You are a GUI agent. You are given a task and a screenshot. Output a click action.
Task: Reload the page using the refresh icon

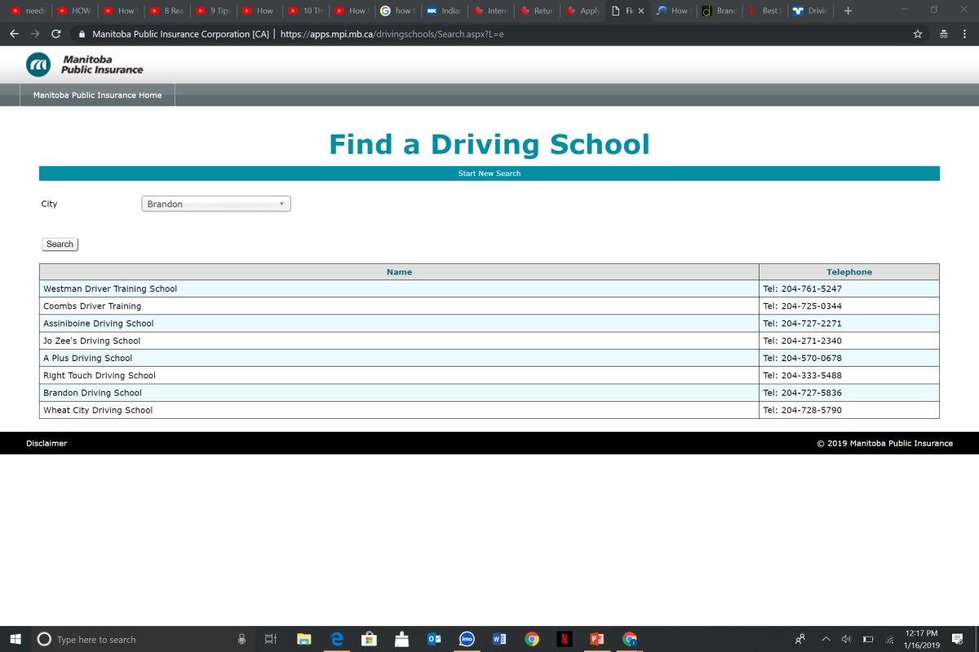[x=55, y=34]
